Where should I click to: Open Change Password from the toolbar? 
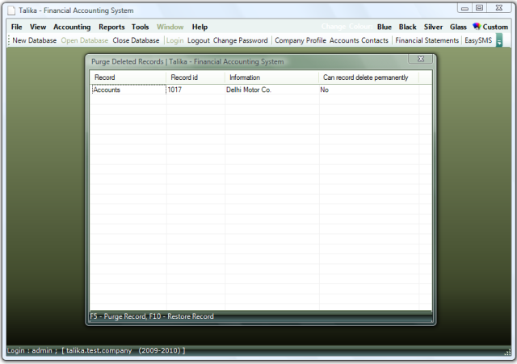240,40
